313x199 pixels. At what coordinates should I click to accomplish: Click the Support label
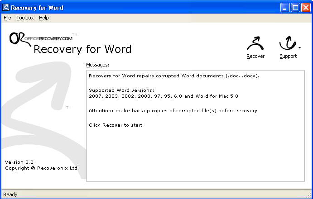pyautogui.click(x=288, y=57)
